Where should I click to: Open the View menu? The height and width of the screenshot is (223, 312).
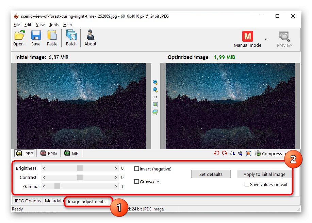(40, 25)
